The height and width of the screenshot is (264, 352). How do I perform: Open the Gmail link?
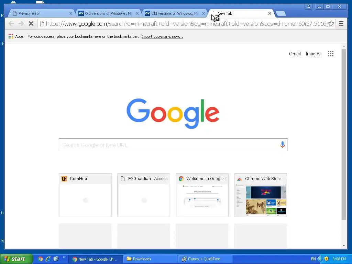click(x=295, y=54)
